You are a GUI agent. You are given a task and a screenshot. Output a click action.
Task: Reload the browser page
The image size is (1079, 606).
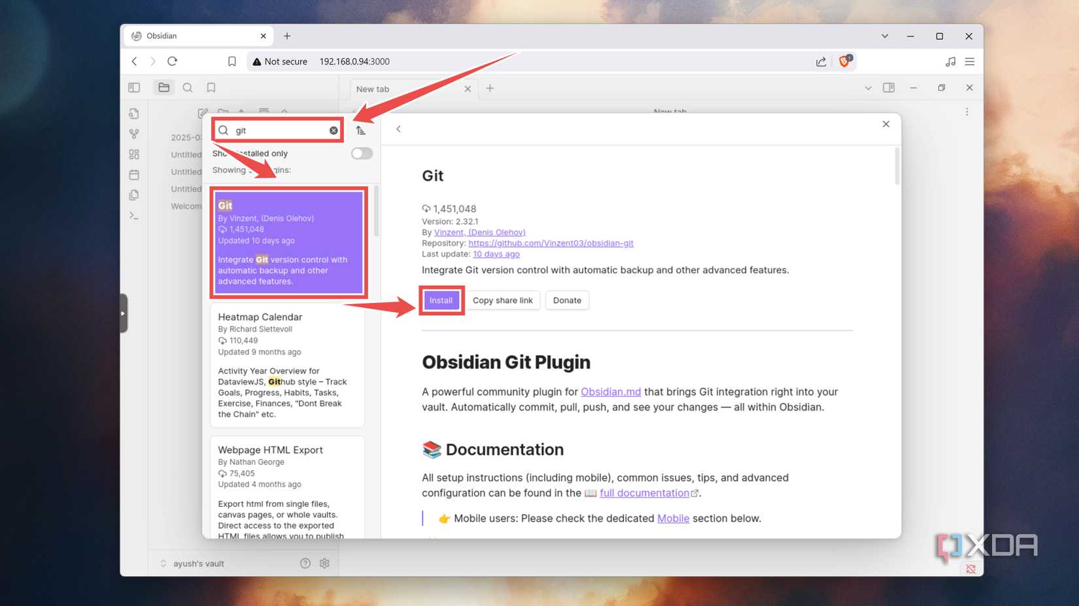pyautogui.click(x=172, y=61)
